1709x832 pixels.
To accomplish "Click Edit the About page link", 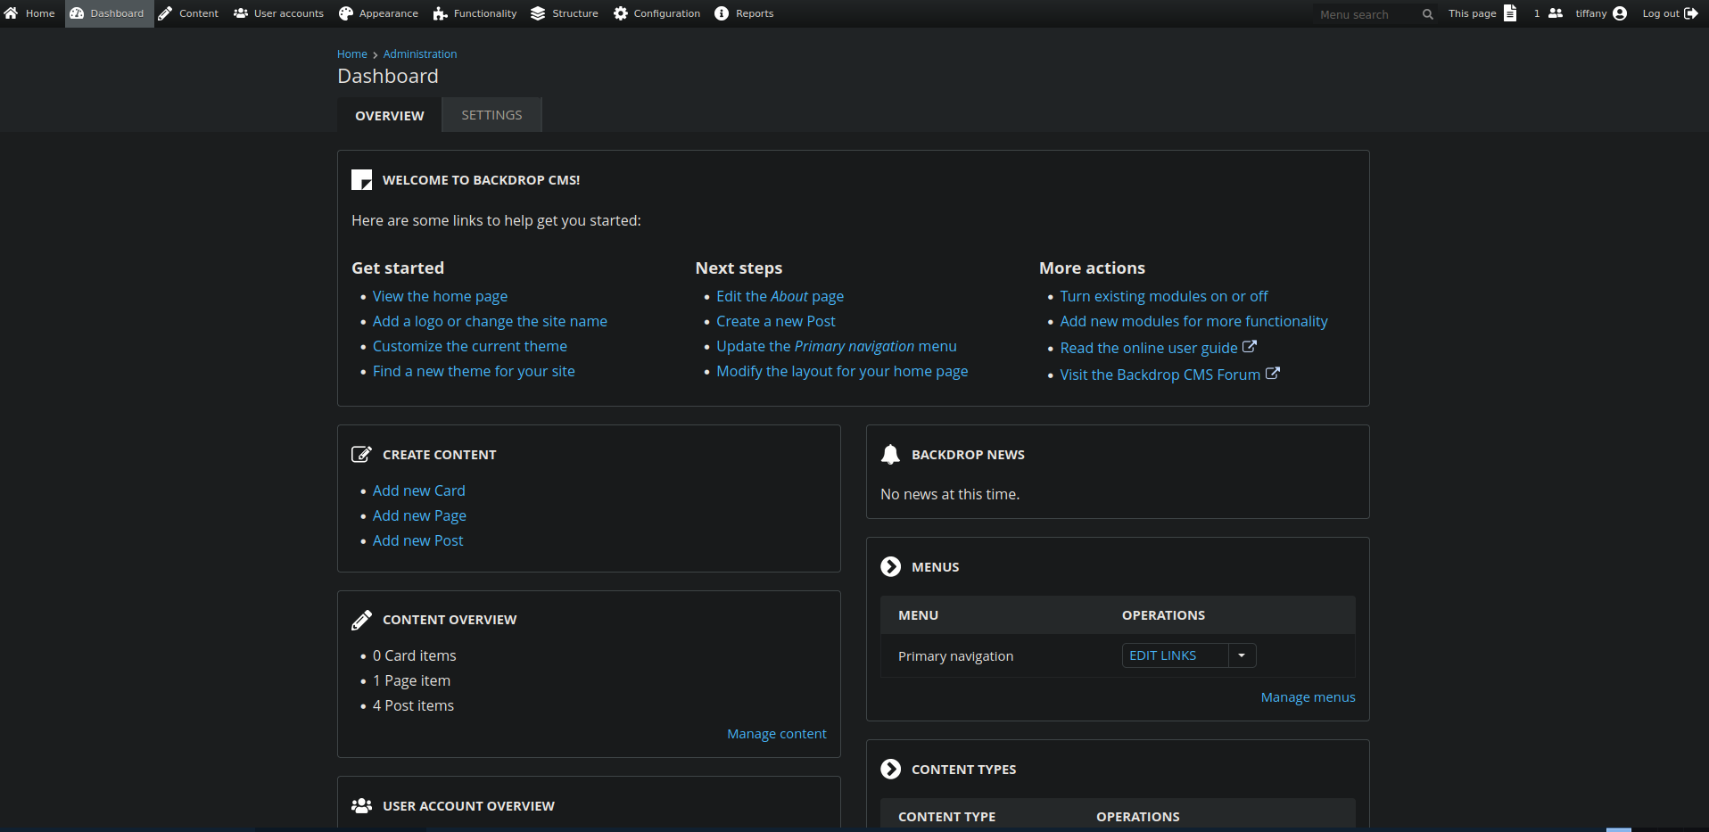I will (x=780, y=296).
